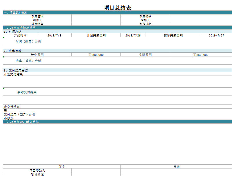Select the 一、项目基本情况 section header
The height and width of the screenshot is (176, 232).
coord(15,13)
